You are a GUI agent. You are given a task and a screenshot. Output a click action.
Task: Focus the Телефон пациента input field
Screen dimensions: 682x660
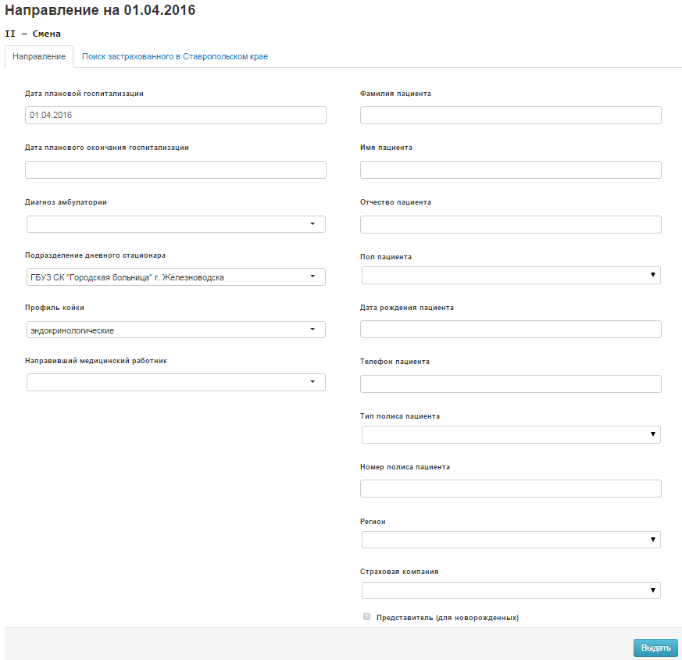click(511, 384)
